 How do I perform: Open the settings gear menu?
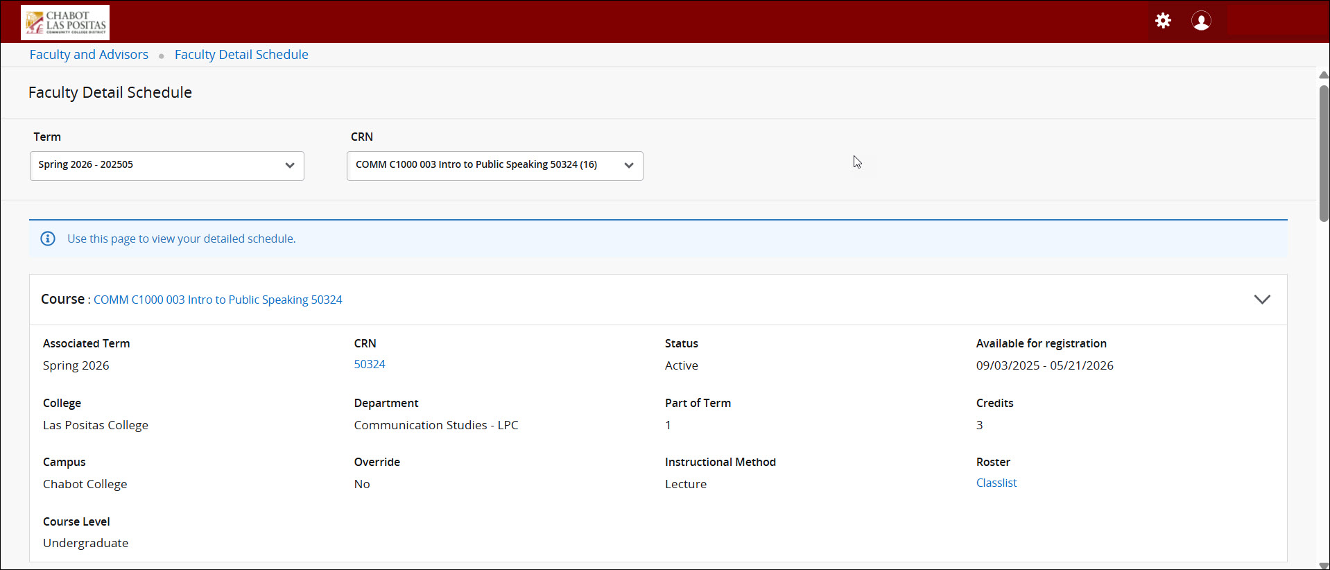[1163, 21]
